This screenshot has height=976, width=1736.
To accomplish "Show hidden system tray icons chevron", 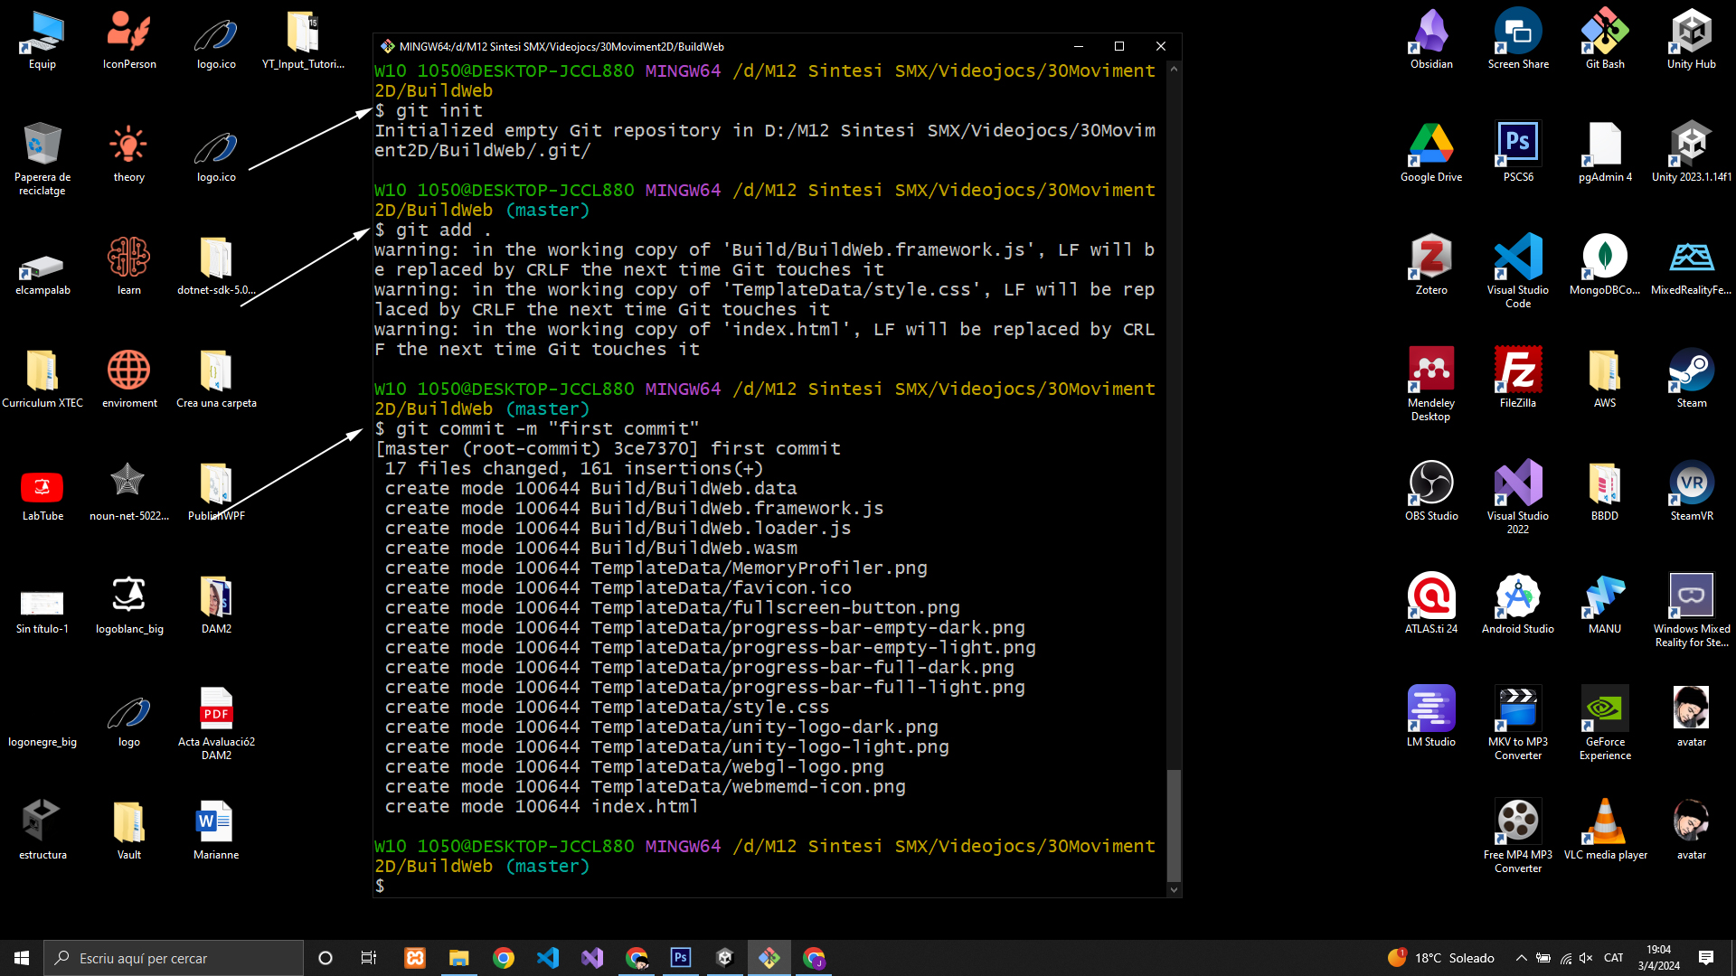I will point(1521,958).
